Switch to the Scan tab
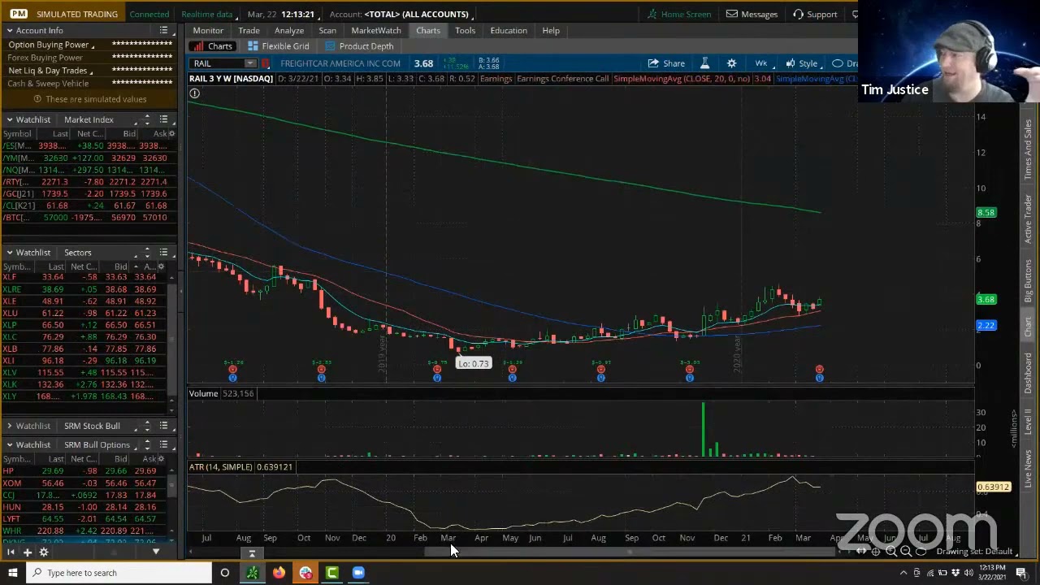 [327, 30]
